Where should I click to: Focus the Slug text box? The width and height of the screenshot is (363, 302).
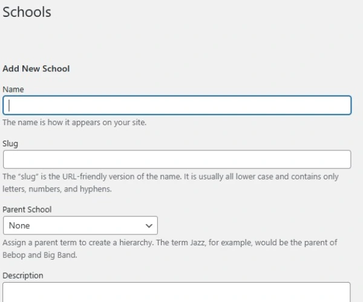(177, 159)
